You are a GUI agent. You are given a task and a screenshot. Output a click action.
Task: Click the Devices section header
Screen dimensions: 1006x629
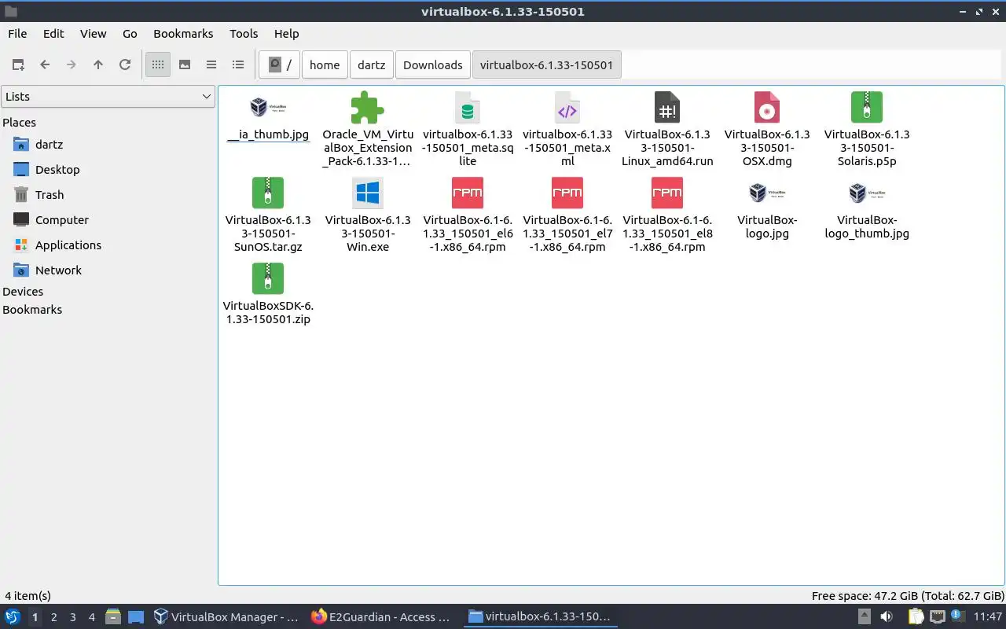tap(23, 292)
